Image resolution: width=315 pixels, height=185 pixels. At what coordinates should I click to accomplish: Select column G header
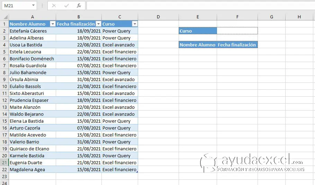tap(271, 17)
